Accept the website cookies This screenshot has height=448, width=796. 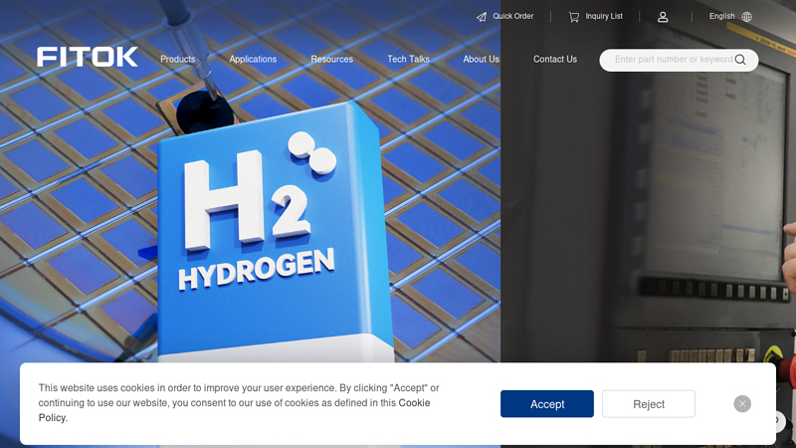click(x=547, y=404)
